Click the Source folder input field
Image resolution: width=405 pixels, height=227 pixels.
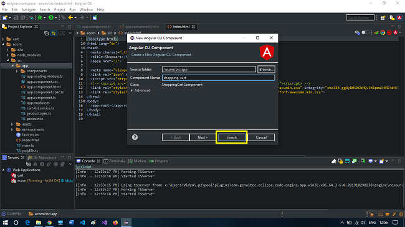coord(209,70)
